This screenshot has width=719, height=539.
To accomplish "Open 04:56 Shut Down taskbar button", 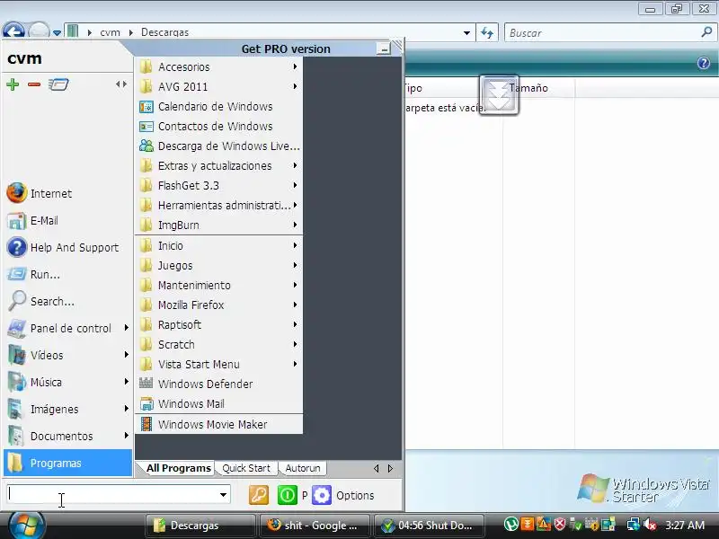I will point(429,526).
